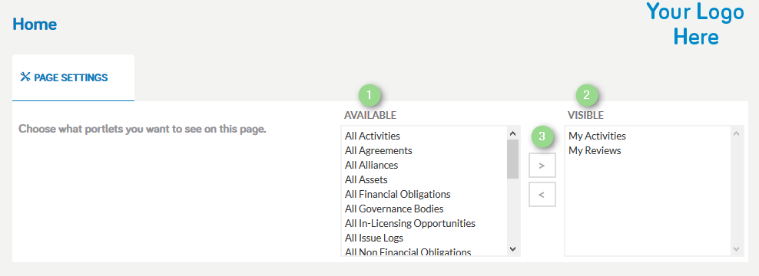The height and width of the screenshot is (276, 759).
Task: Select My Activities in Visible list
Action: [597, 136]
